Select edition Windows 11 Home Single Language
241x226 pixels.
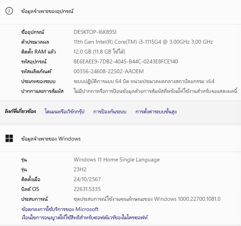[x=117, y=159]
